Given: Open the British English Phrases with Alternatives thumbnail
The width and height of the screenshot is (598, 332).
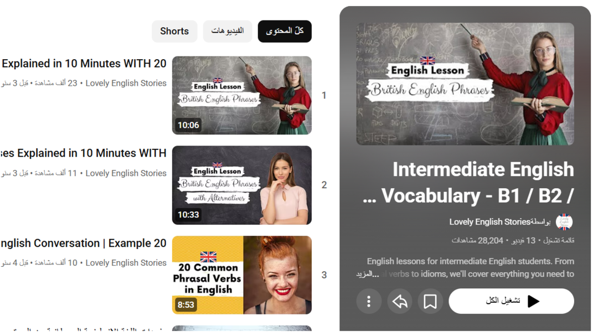Looking at the screenshot, I should pyautogui.click(x=241, y=185).
